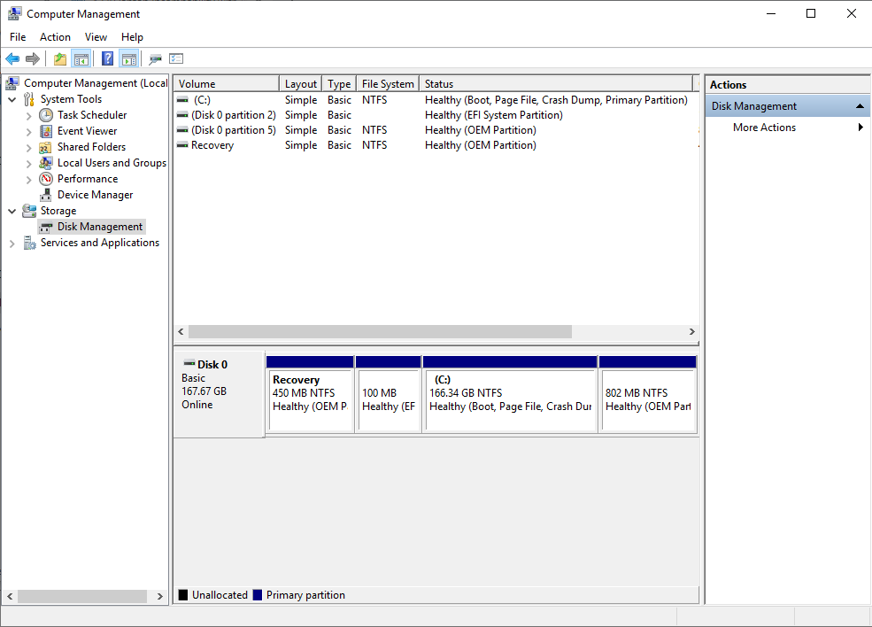Toggle Show/Hide Console Tree button
The height and width of the screenshot is (627, 872).
[81, 59]
